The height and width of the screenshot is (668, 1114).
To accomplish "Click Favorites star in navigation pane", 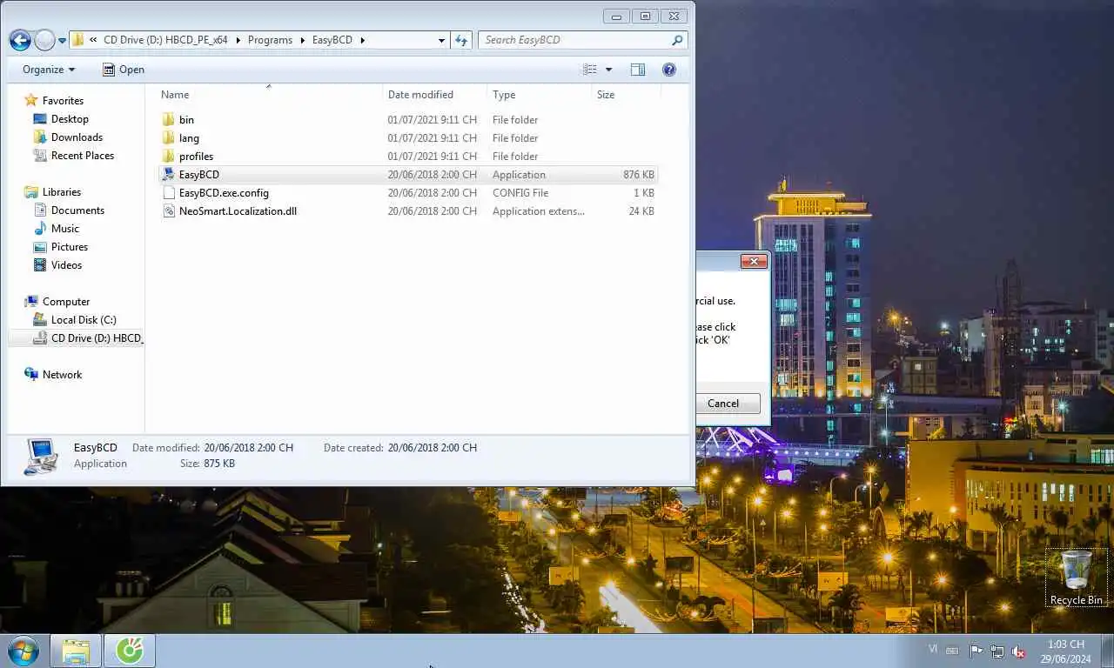I will point(31,101).
